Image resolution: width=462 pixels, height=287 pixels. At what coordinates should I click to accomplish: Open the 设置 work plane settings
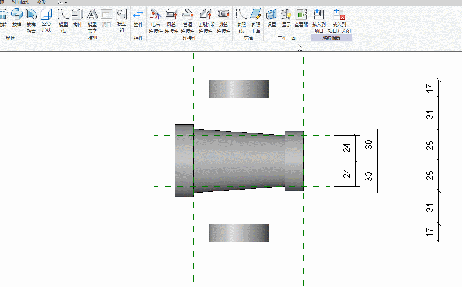tap(272, 18)
